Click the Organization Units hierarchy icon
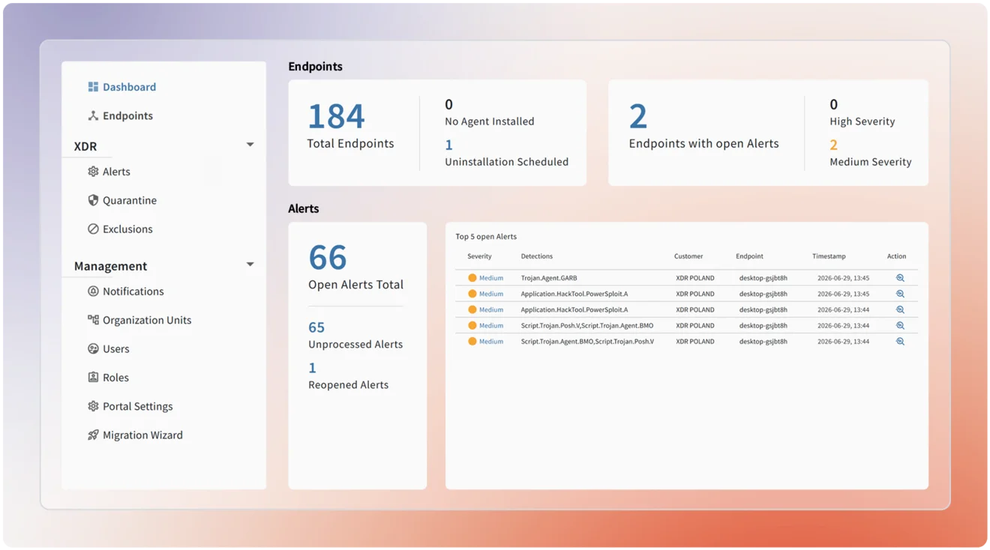The image size is (990, 550). [x=93, y=320]
